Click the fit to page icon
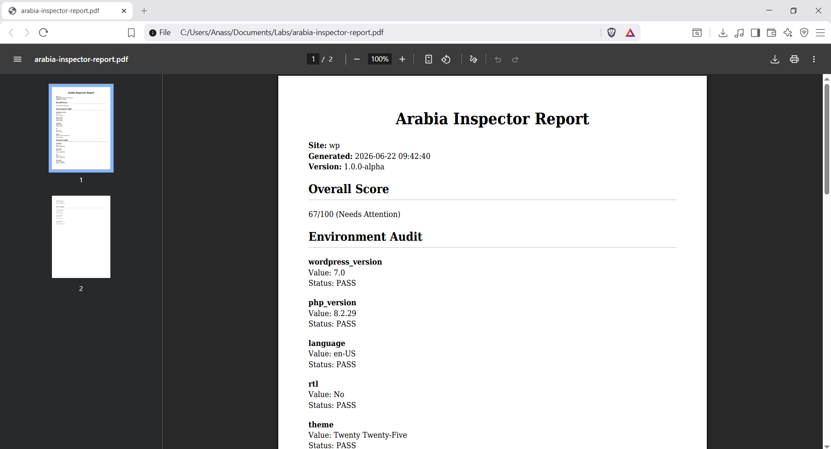831x449 pixels. click(x=428, y=59)
